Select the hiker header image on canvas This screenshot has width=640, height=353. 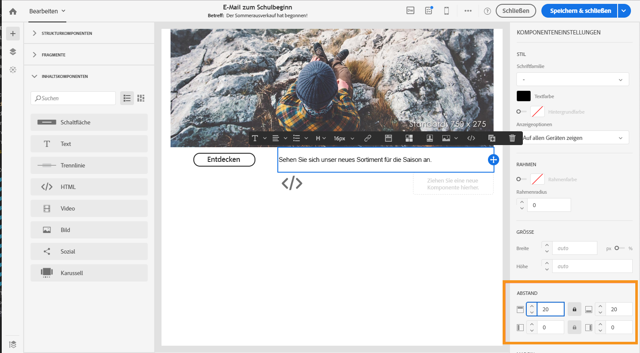tap(332, 88)
